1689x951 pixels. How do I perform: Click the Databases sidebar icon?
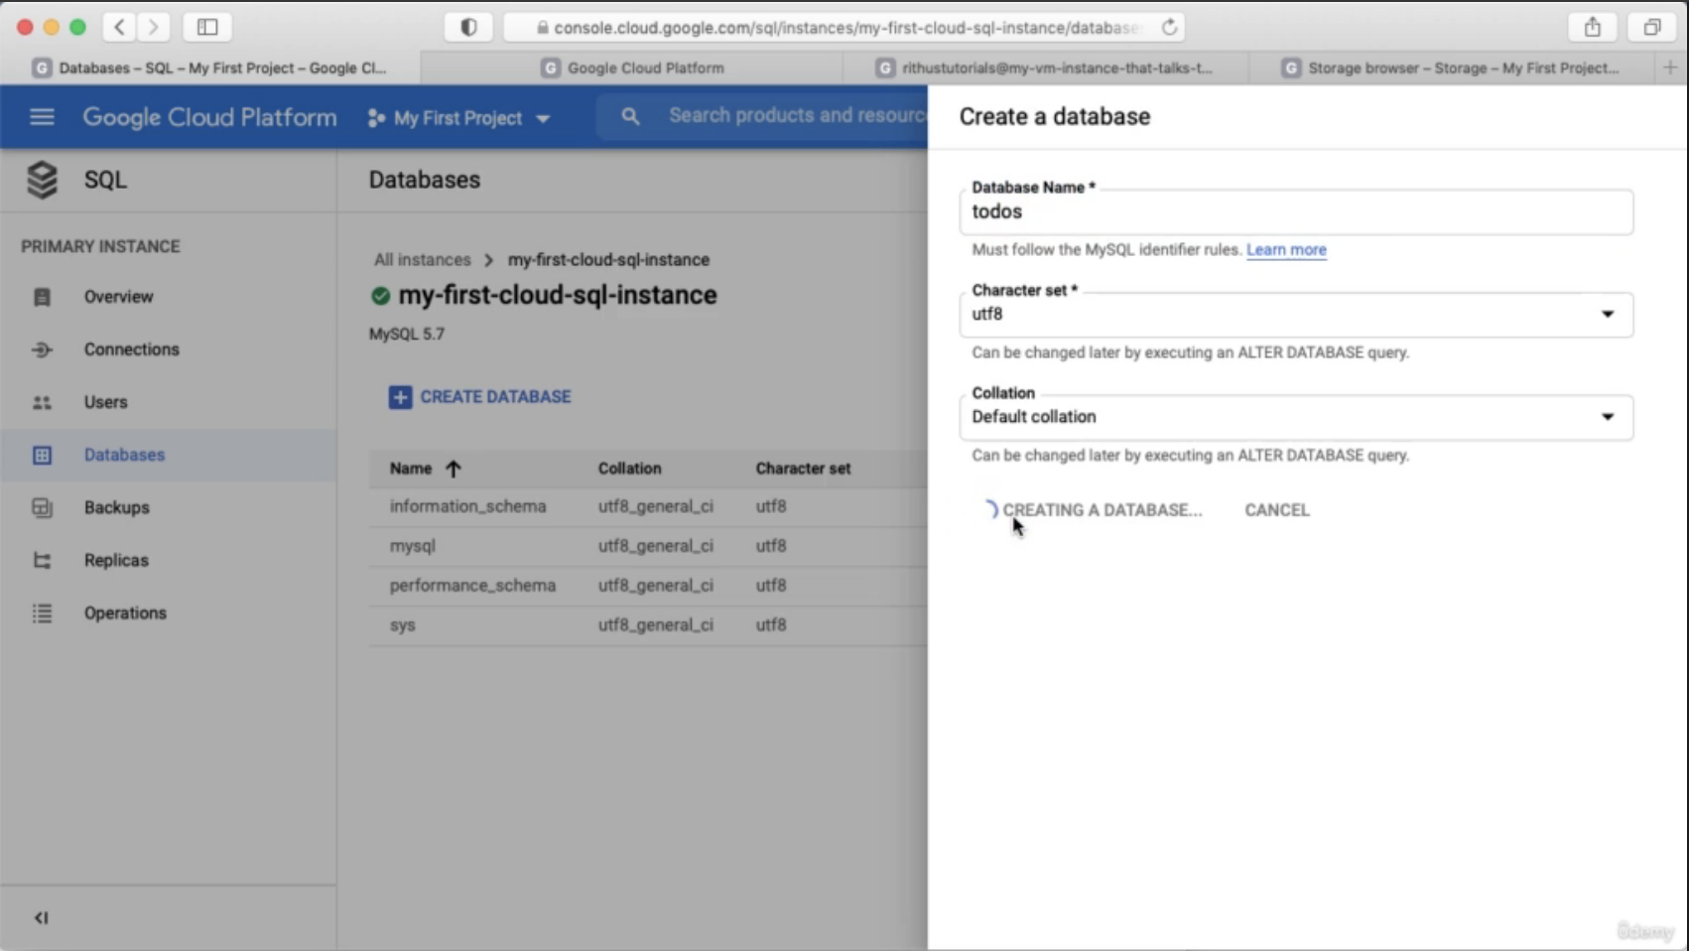coord(42,455)
